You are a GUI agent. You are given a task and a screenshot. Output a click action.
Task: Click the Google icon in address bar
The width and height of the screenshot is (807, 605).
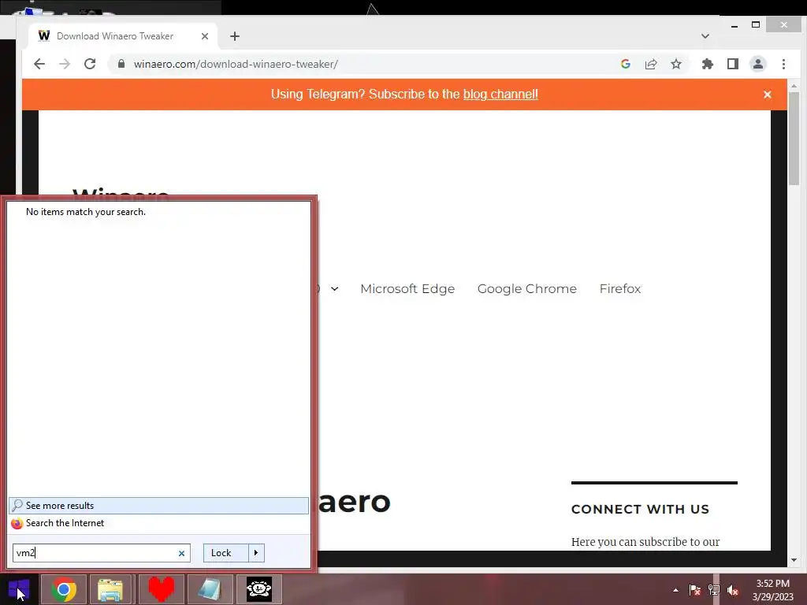625,64
